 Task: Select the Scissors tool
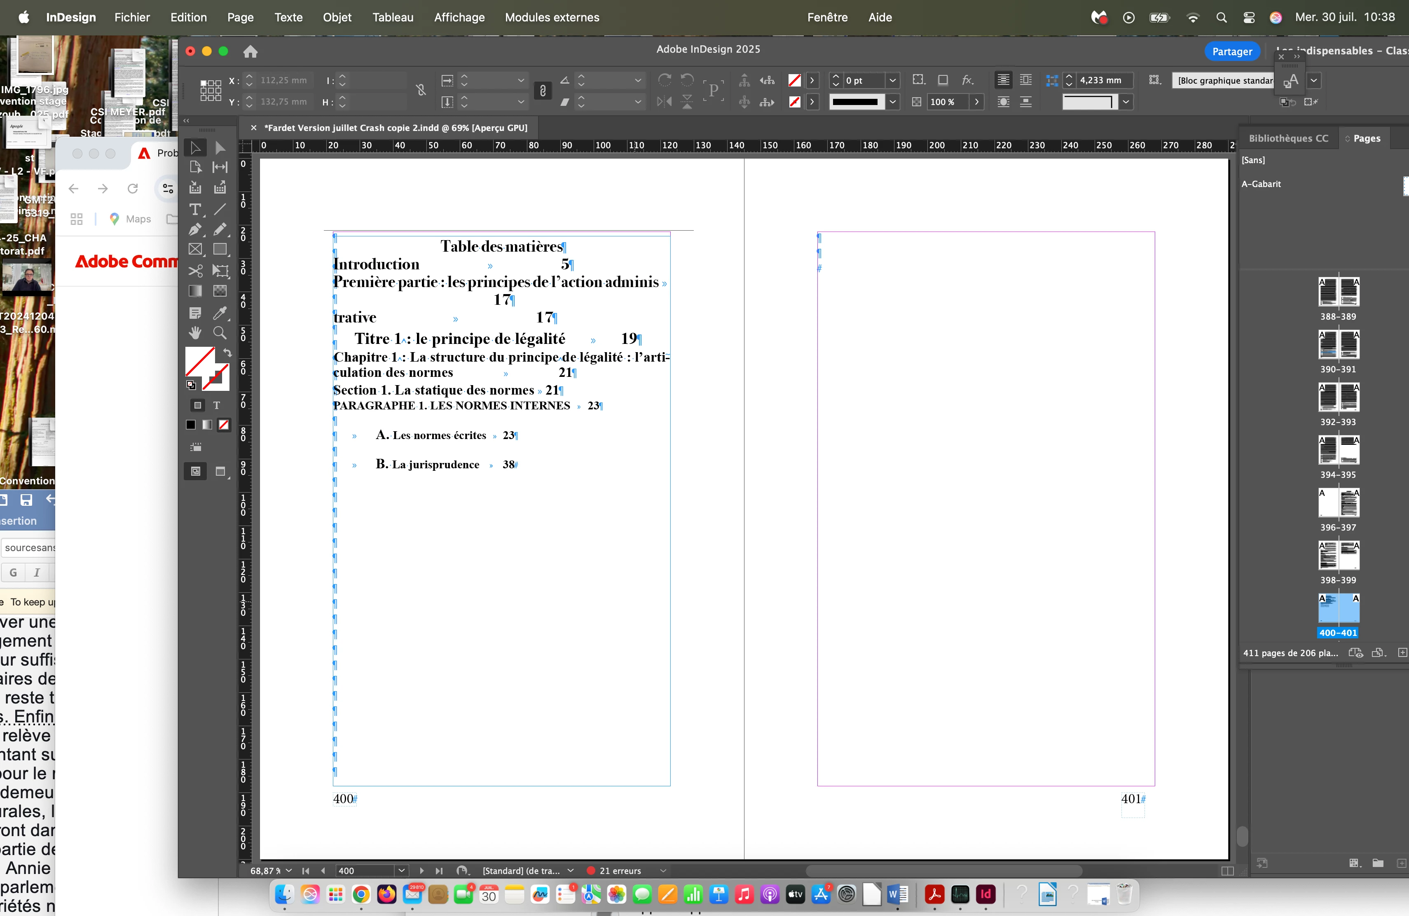click(x=195, y=271)
